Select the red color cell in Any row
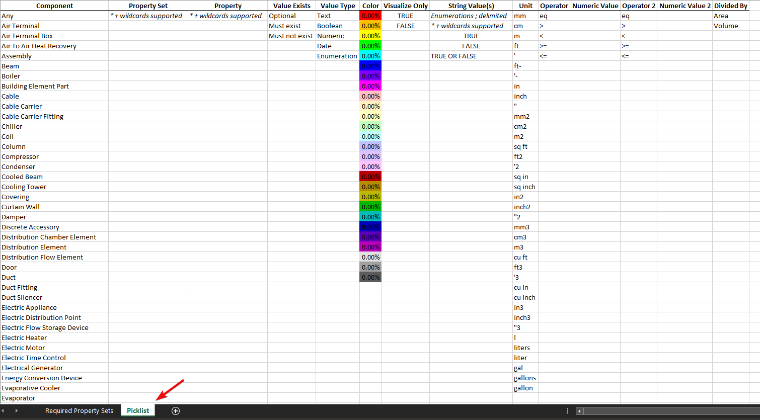 [370, 16]
